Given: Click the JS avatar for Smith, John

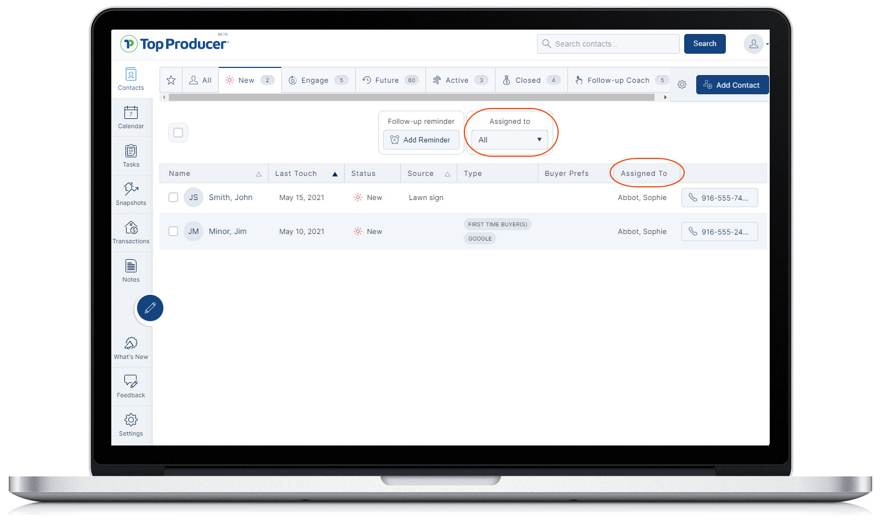Looking at the screenshot, I should (194, 197).
